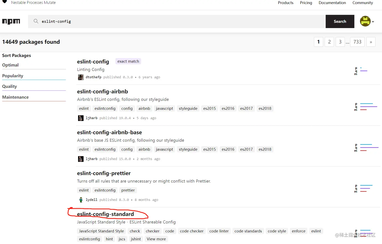
Task: Open eslint-config package
Action: coord(93,62)
